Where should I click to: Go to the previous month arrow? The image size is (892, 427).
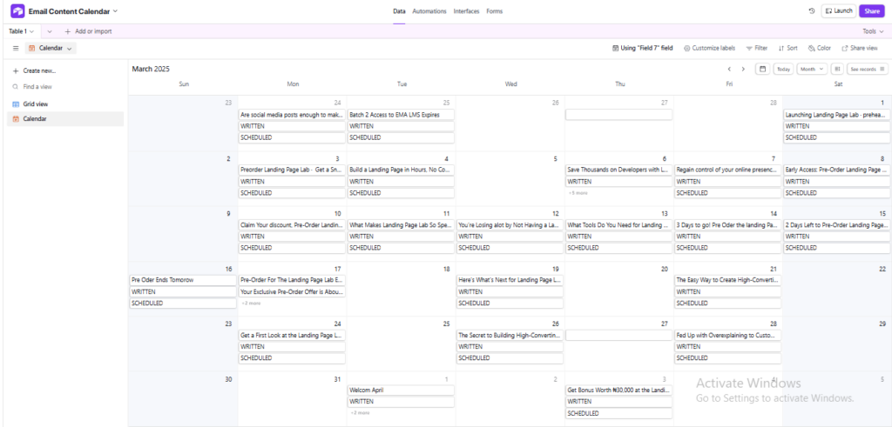coord(729,69)
